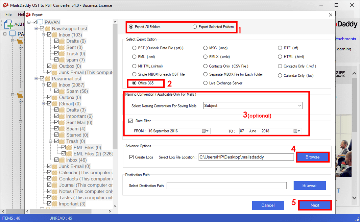Click the Add File icon in main window
Screen dimensions: 360x222
tap(9, 24)
